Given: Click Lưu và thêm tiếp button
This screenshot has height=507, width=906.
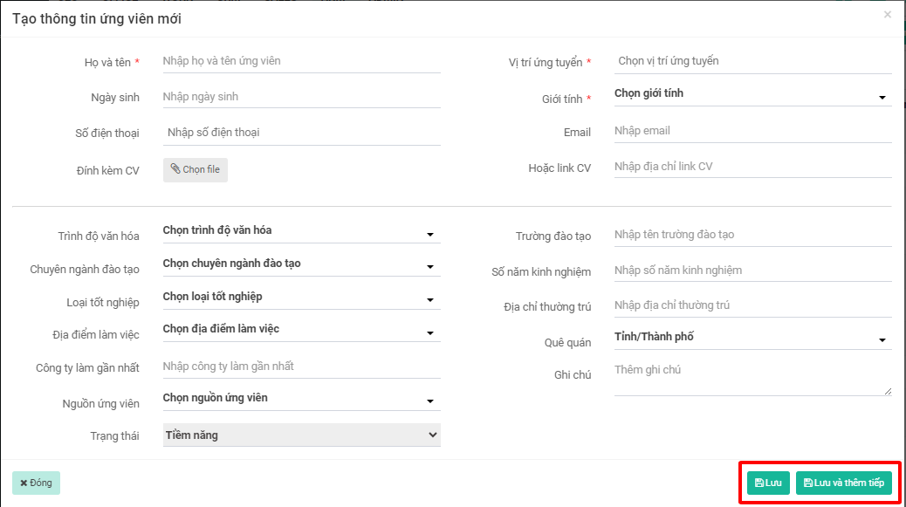Looking at the screenshot, I should (x=843, y=483).
